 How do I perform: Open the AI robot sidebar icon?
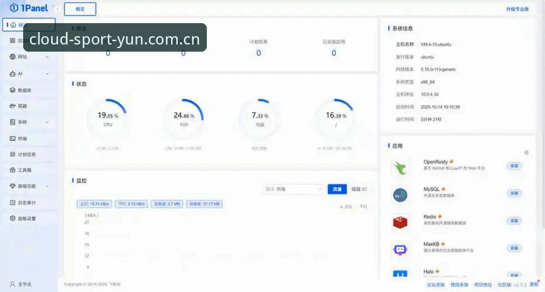point(12,74)
